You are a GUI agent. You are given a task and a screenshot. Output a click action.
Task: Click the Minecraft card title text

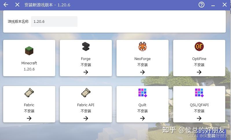(x=29, y=63)
